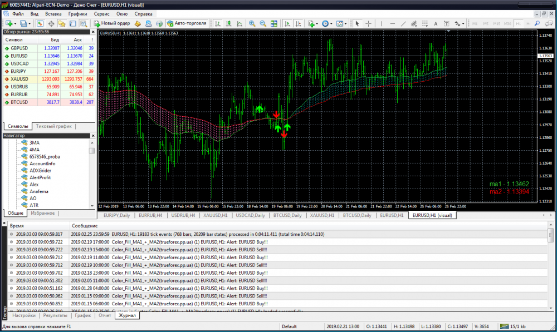Select the Crosshair tool
This screenshot has width=557, height=332.
[368, 23]
